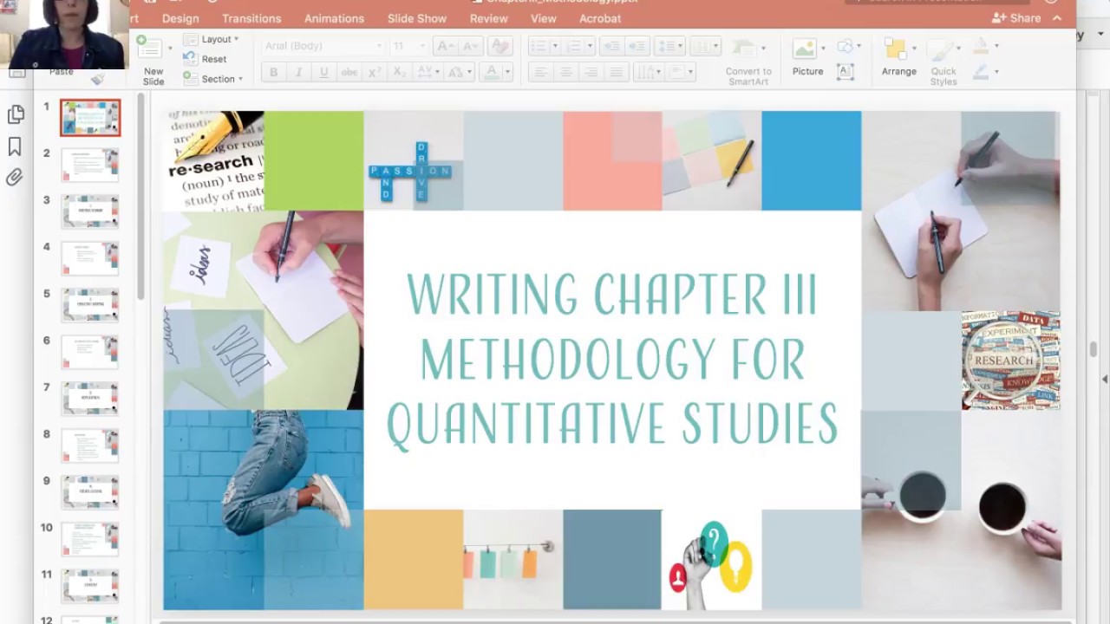Collapse the ribbon with chevron

click(1057, 18)
